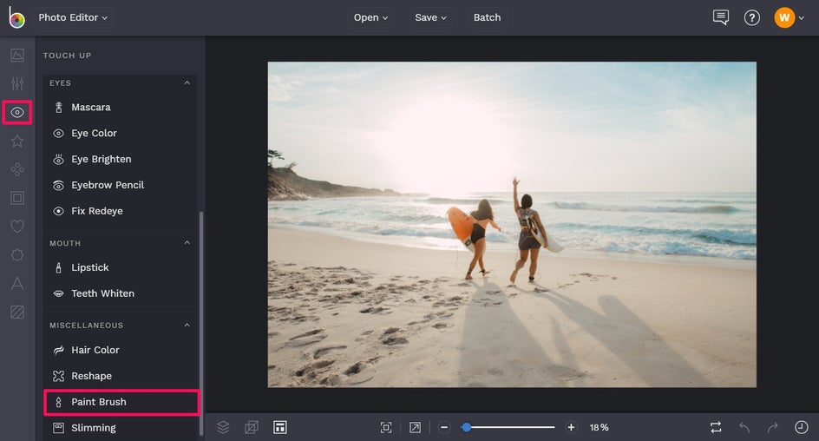Collapse the Eyes section
Viewport: 819px width, 441px height.
pos(187,83)
